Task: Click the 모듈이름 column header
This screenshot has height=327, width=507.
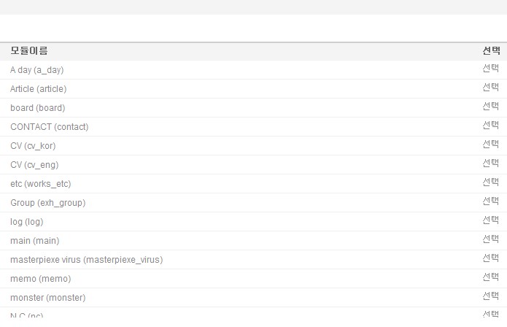Action: click(x=29, y=51)
